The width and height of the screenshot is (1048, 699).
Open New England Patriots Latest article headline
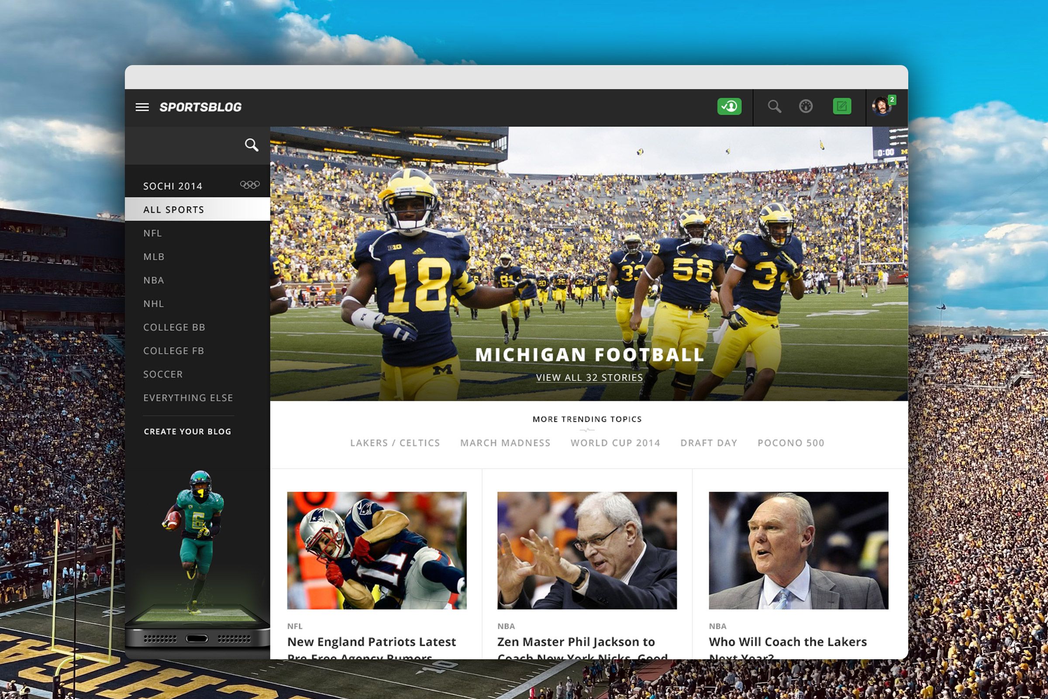click(372, 647)
